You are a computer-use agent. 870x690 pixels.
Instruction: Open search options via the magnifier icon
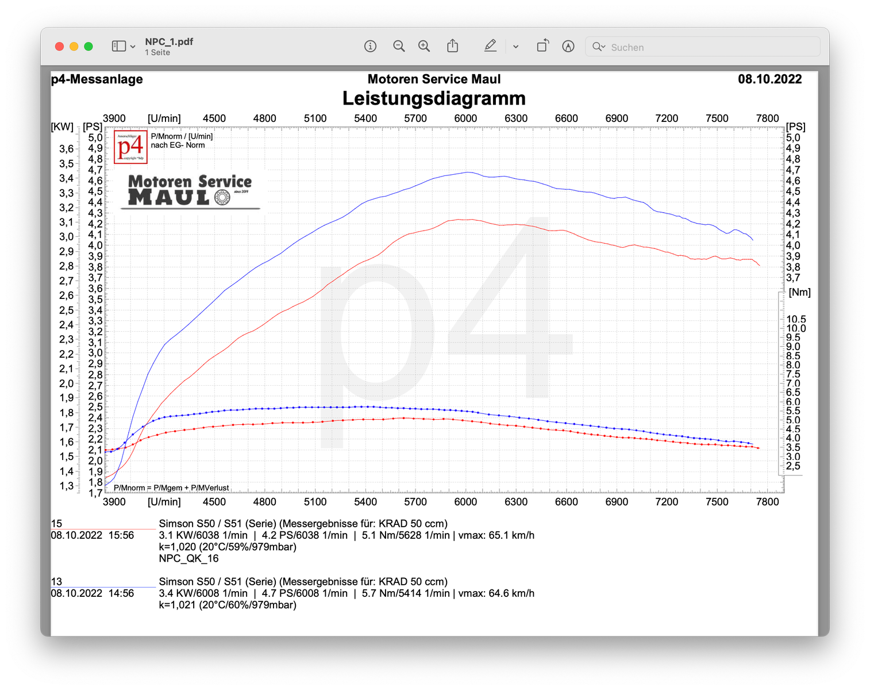[598, 47]
